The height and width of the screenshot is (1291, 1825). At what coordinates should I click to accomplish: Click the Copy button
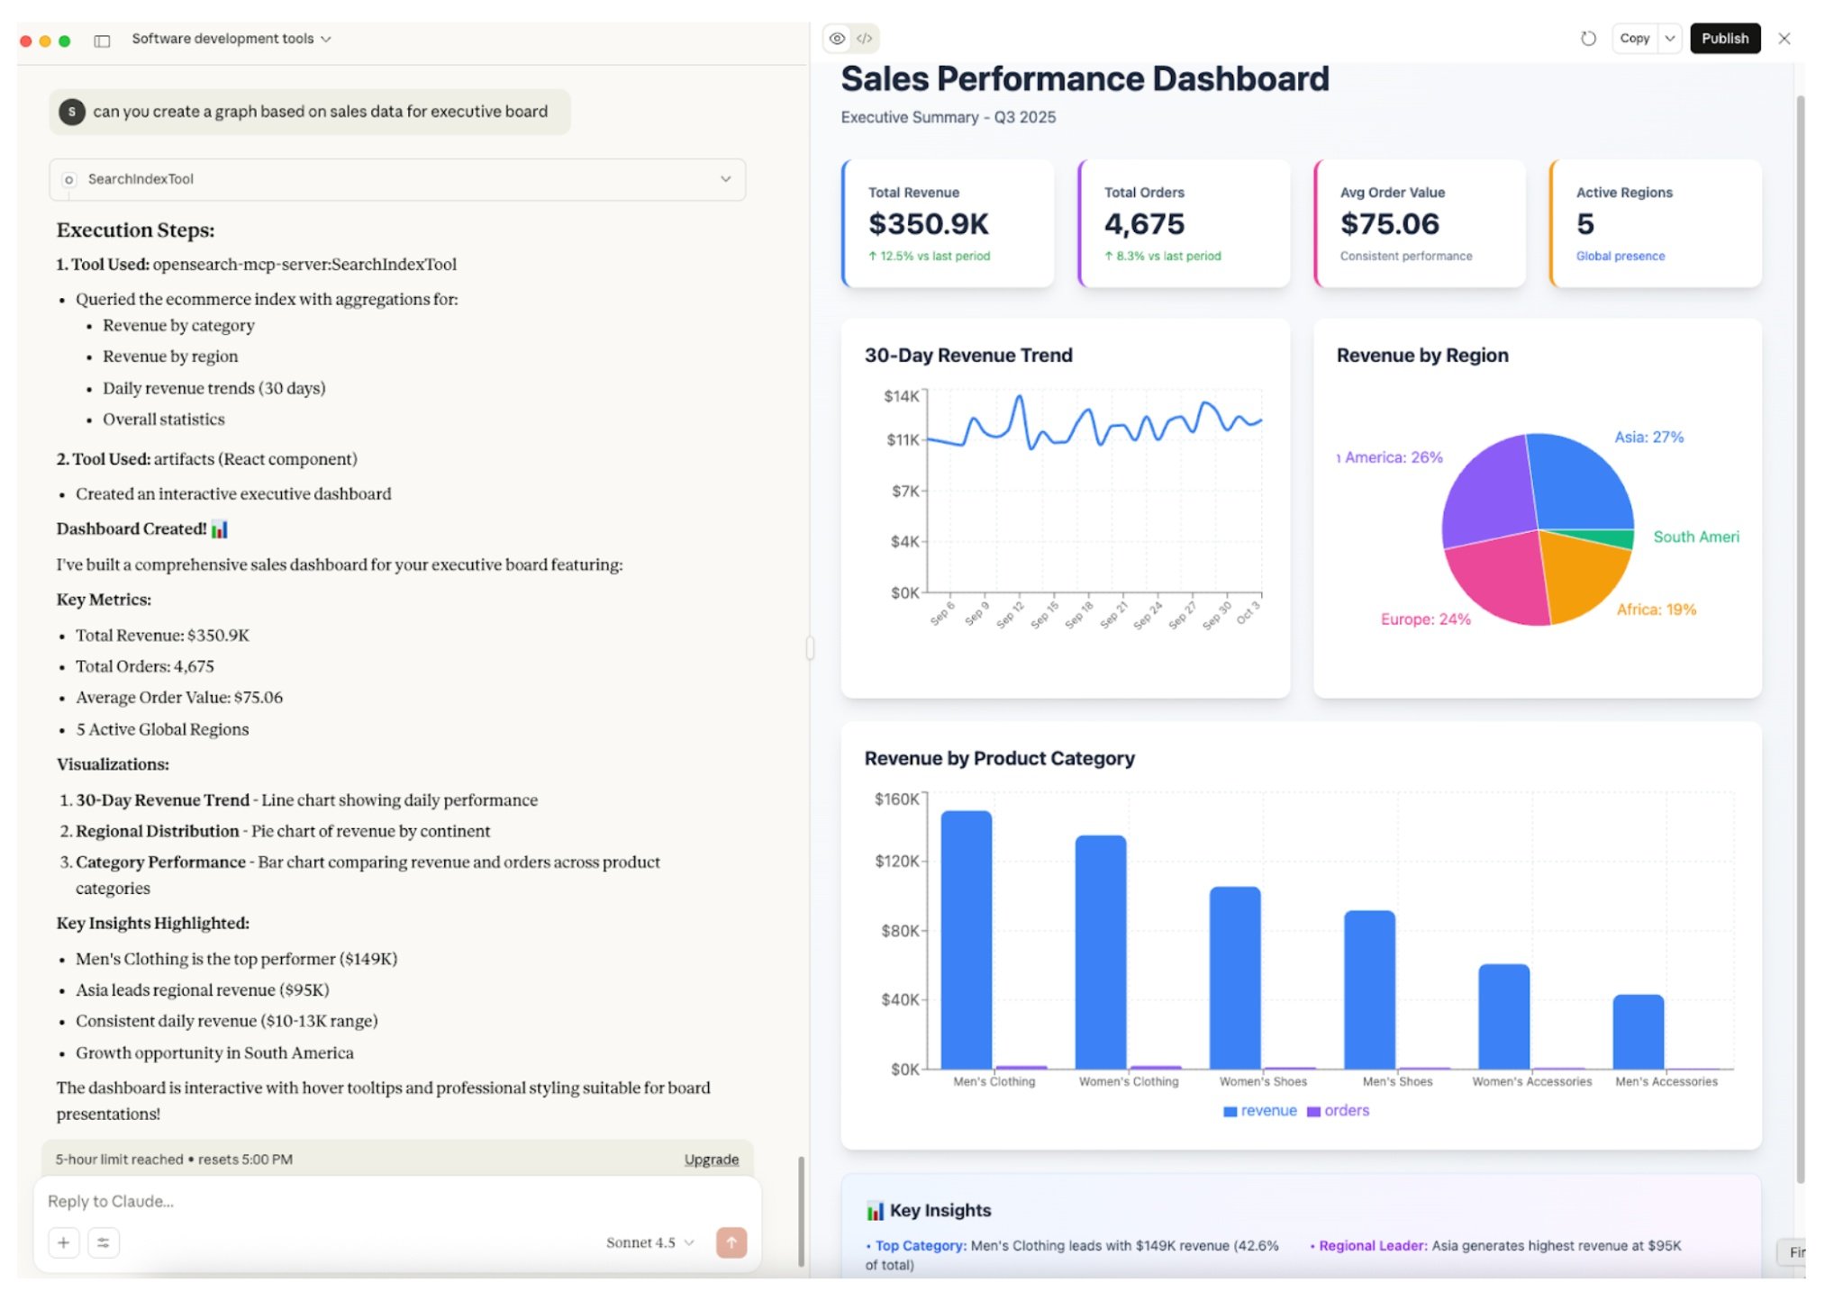(1633, 39)
